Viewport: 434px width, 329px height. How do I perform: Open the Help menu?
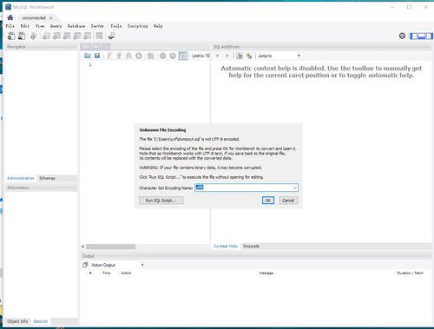coord(158,26)
